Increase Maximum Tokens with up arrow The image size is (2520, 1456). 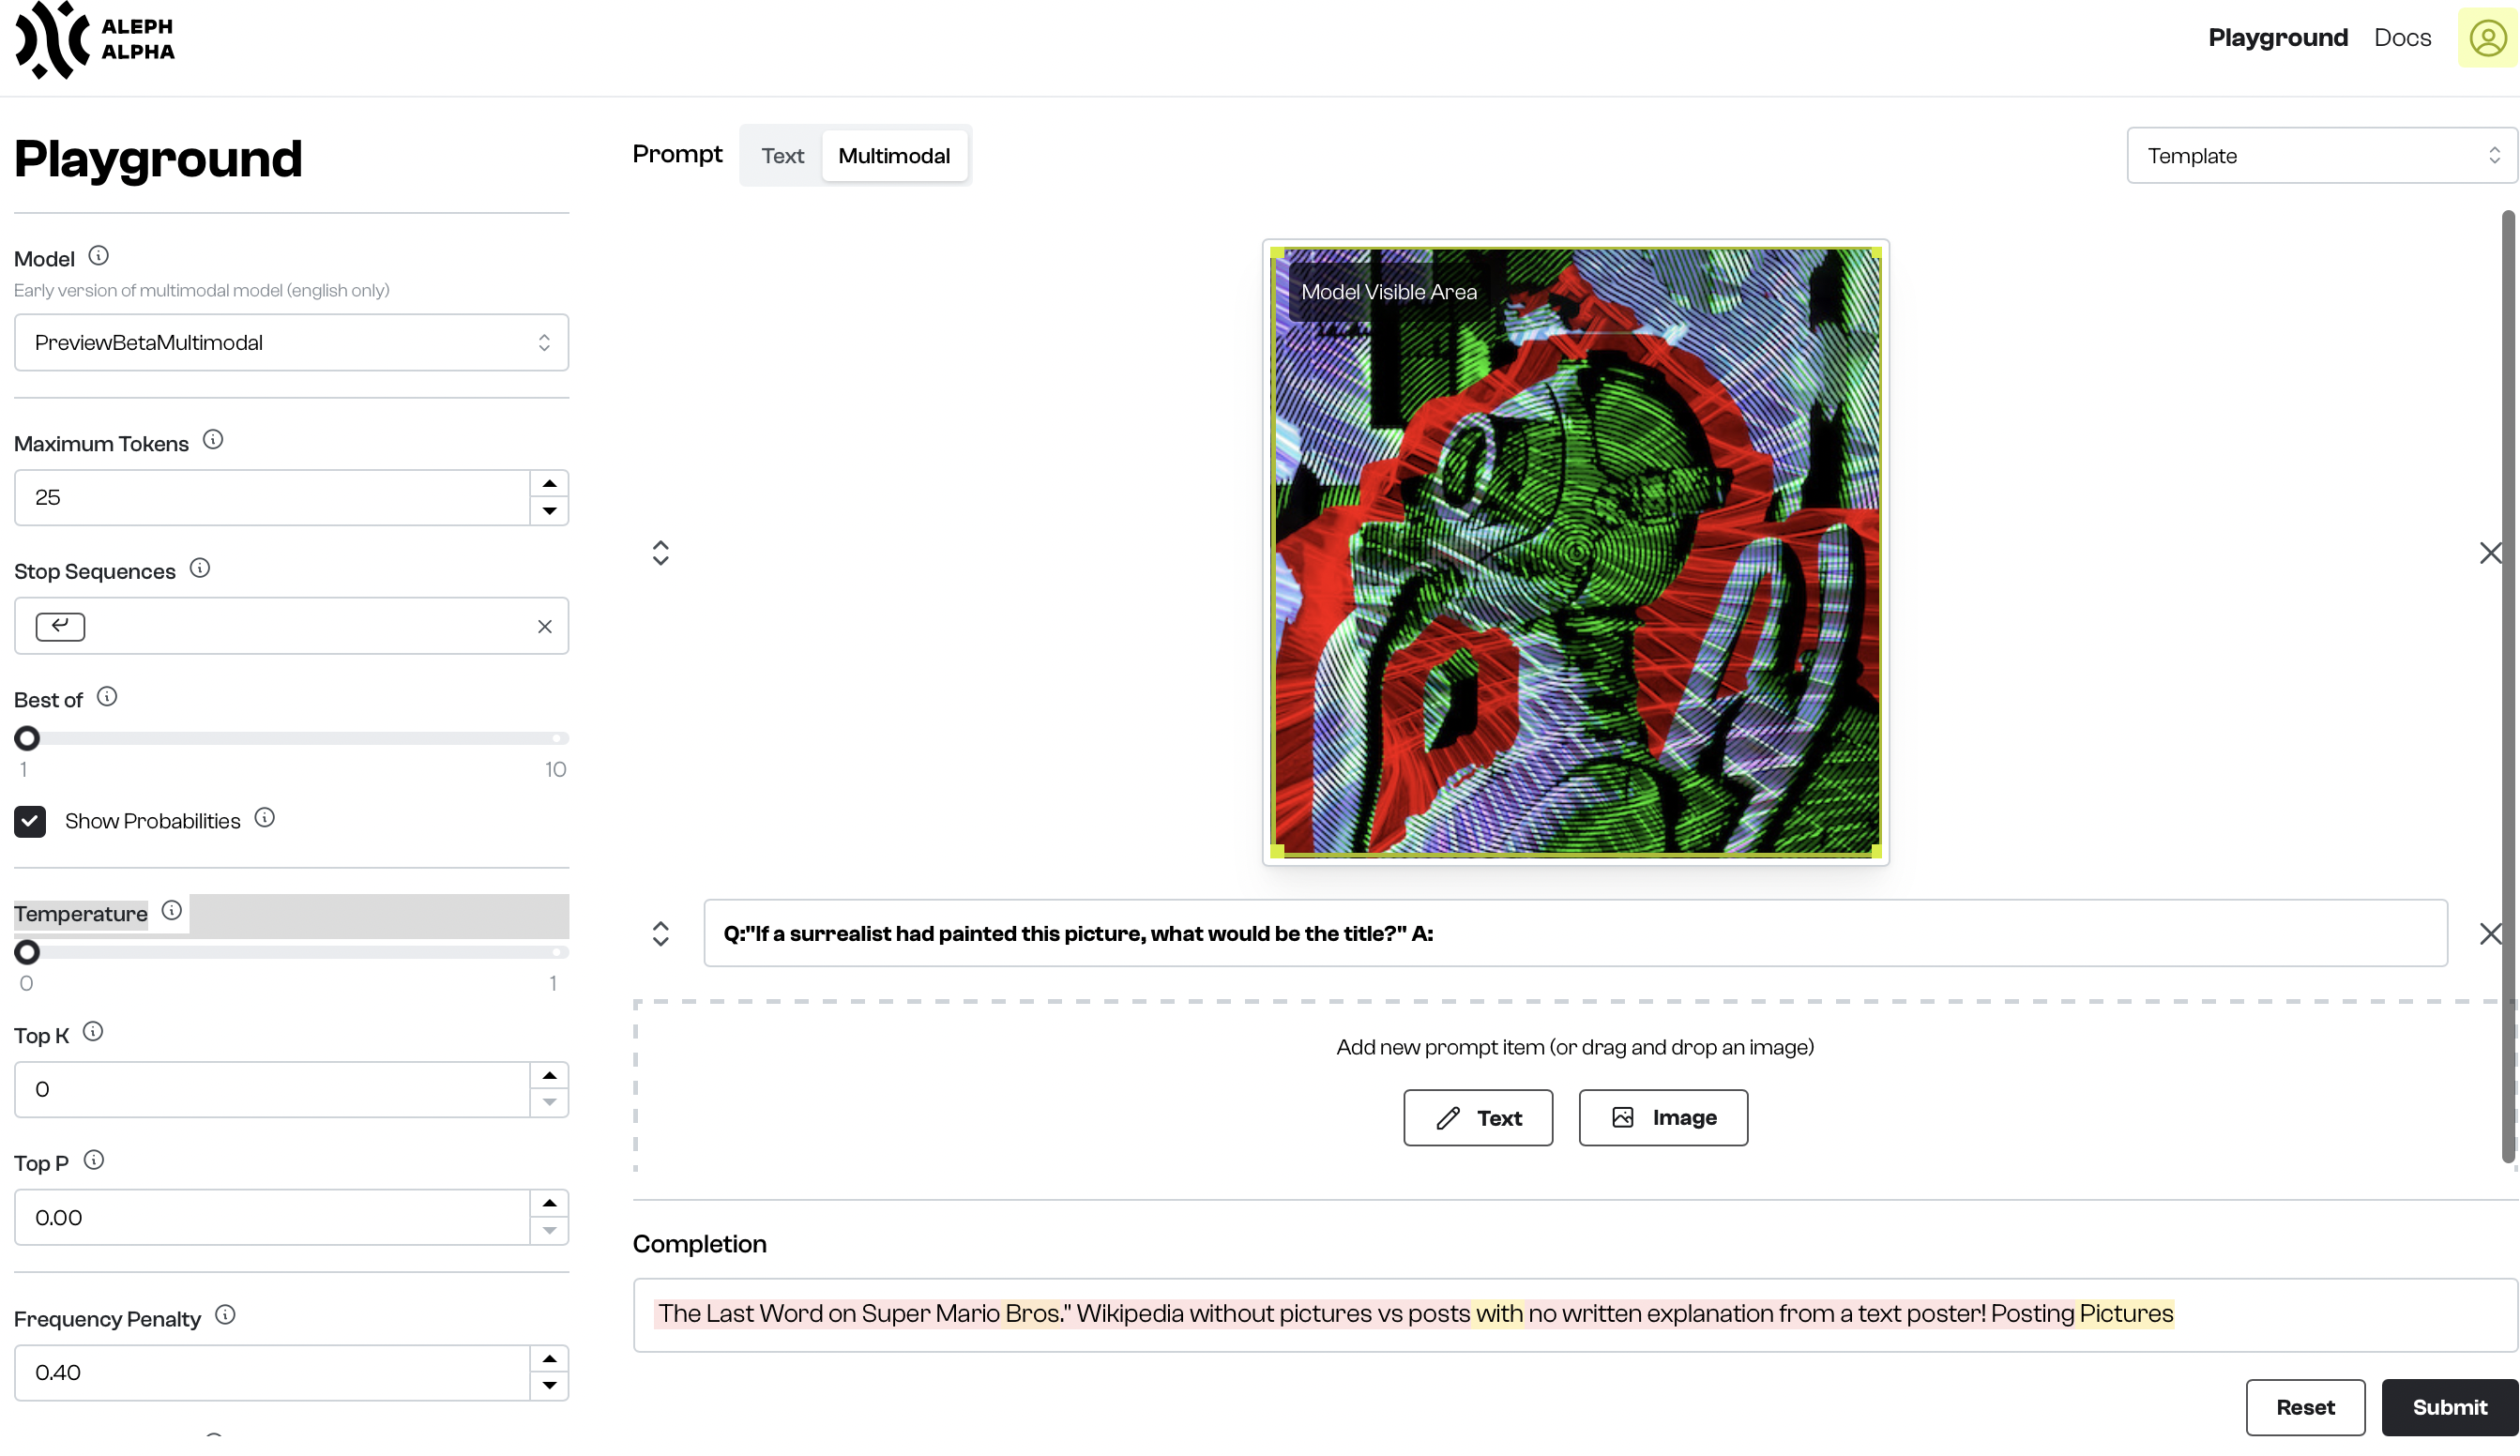pyautogui.click(x=549, y=484)
